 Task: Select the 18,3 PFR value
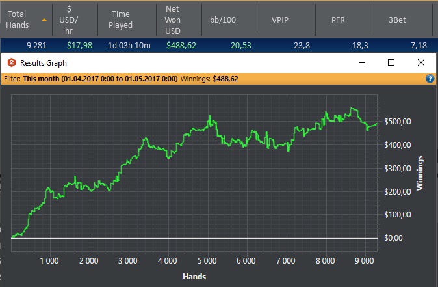tap(360, 46)
